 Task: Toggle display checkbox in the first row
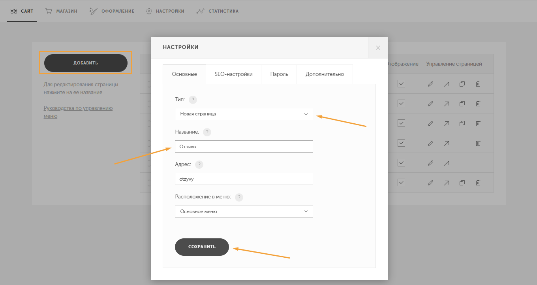point(402,84)
